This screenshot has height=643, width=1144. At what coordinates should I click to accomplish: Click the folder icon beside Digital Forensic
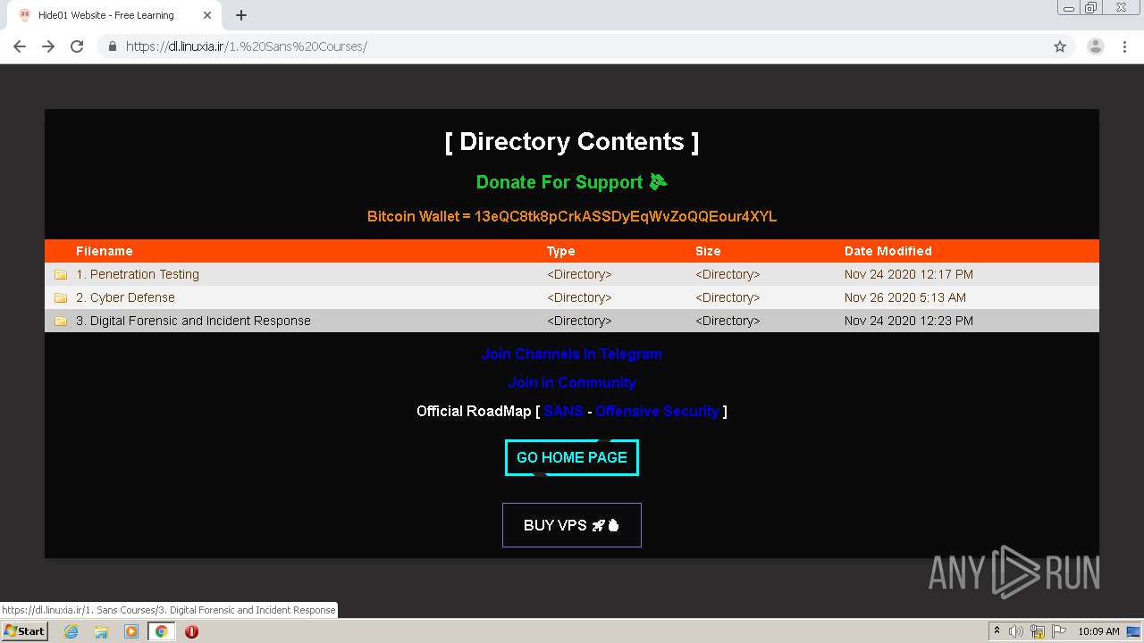tap(61, 321)
